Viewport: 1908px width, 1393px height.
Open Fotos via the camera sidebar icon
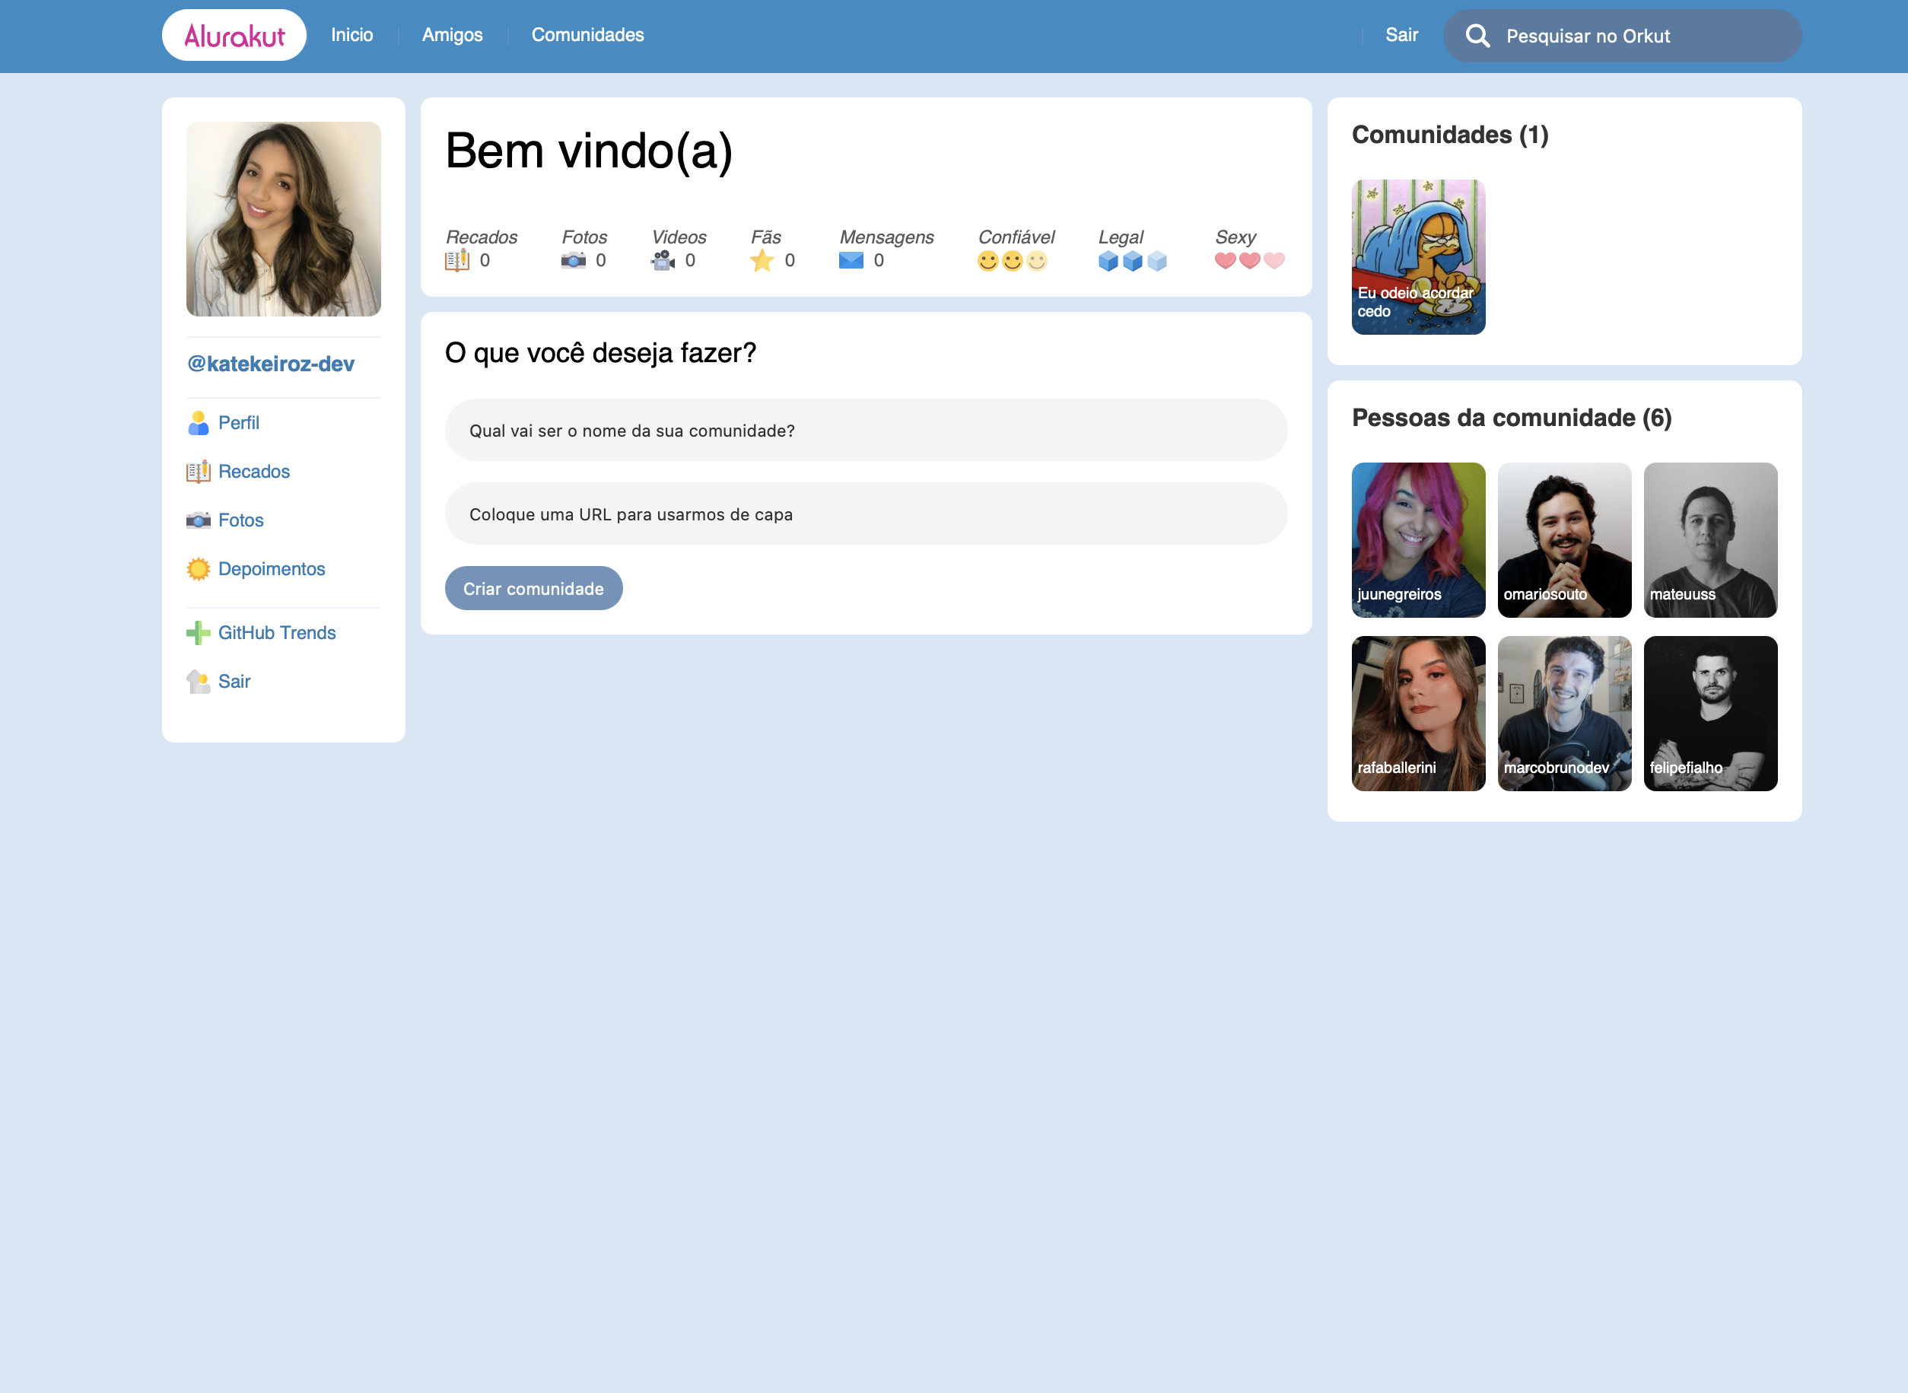tap(199, 520)
